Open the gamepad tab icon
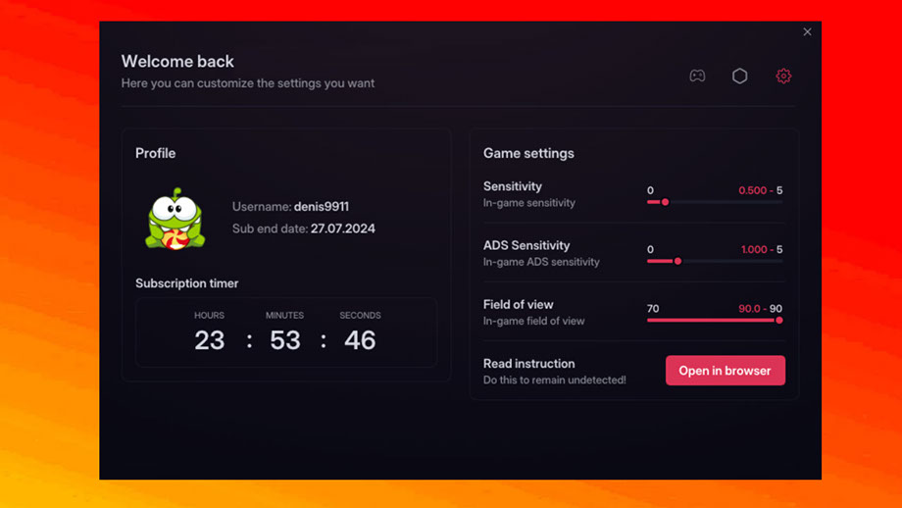 [x=697, y=76]
